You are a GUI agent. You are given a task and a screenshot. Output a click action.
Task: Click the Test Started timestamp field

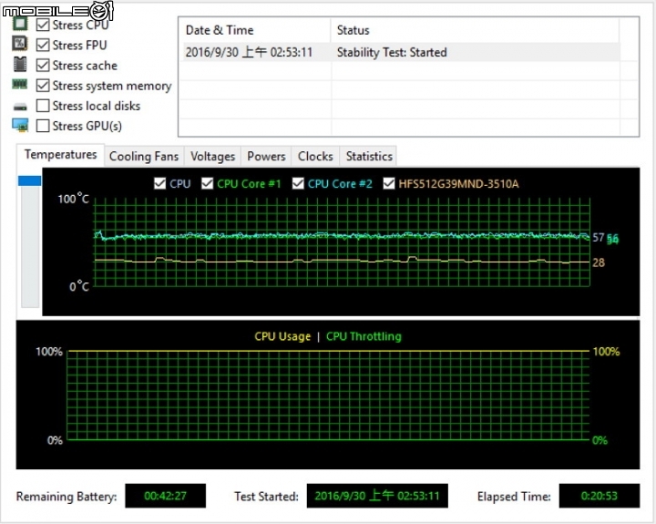(x=377, y=496)
